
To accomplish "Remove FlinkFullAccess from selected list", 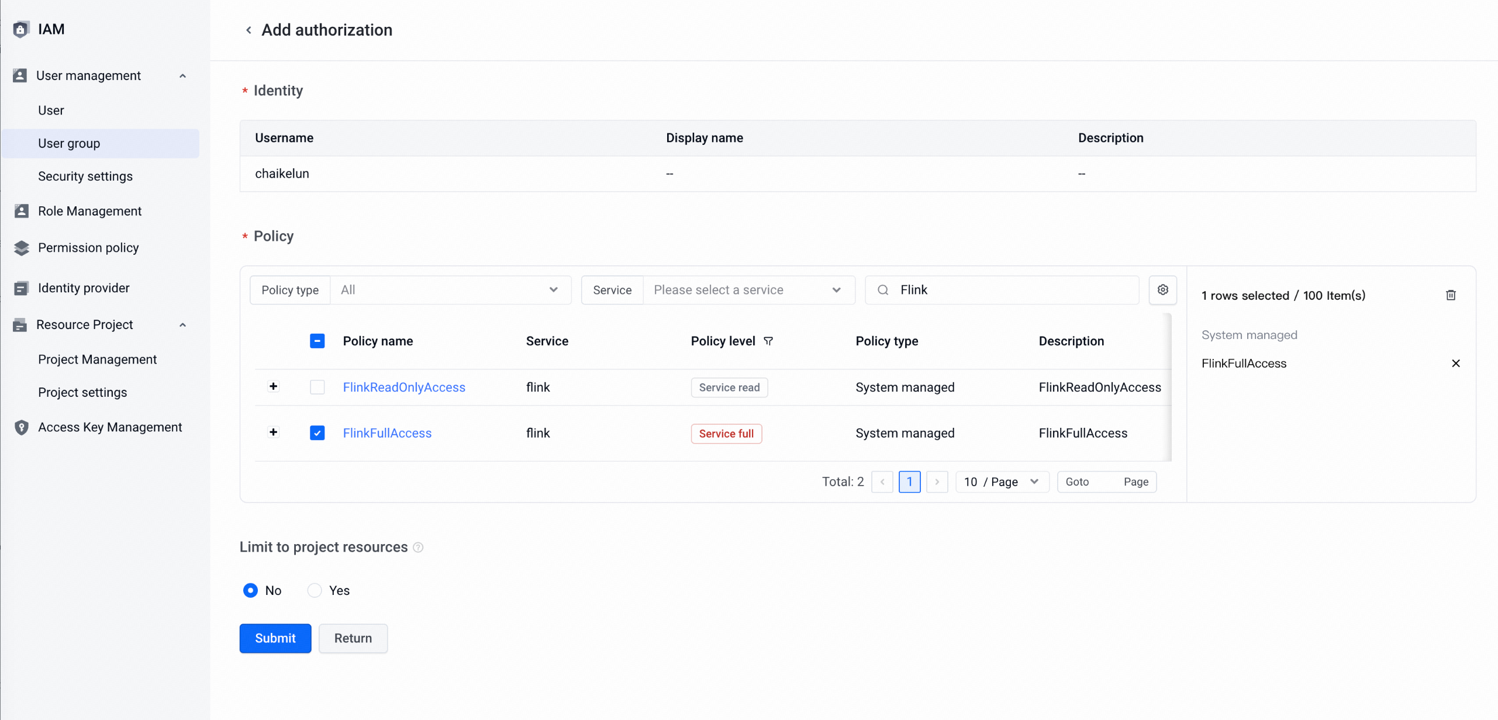I will click(x=1456, y=363).
